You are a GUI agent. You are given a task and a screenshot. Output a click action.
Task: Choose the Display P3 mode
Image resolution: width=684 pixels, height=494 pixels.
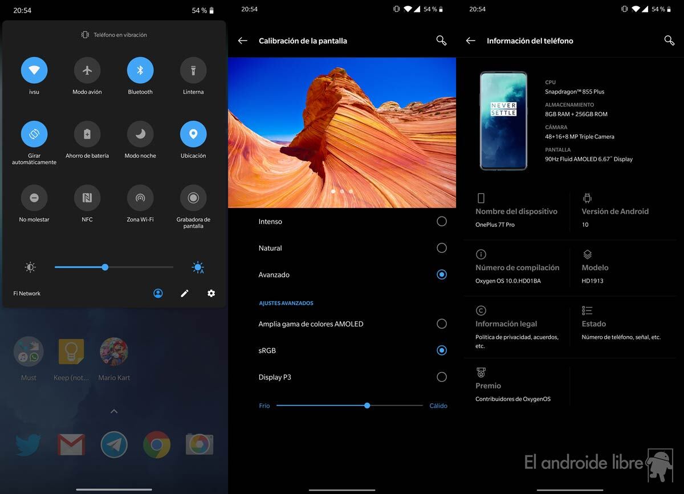click(442, 377)
